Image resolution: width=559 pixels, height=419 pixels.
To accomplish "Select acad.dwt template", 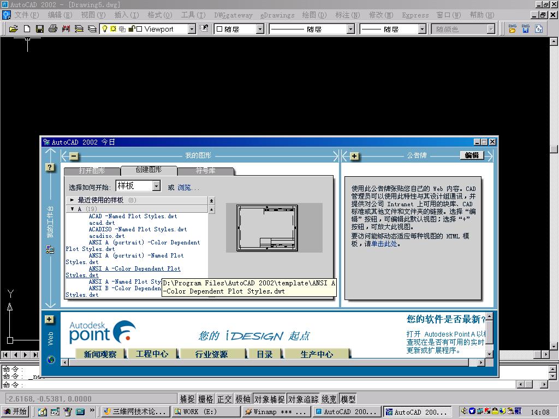I will (x=102, y=223).
